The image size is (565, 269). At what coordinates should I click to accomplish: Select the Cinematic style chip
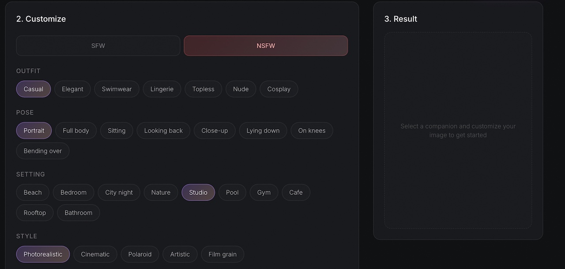click(x=95, y=254)
